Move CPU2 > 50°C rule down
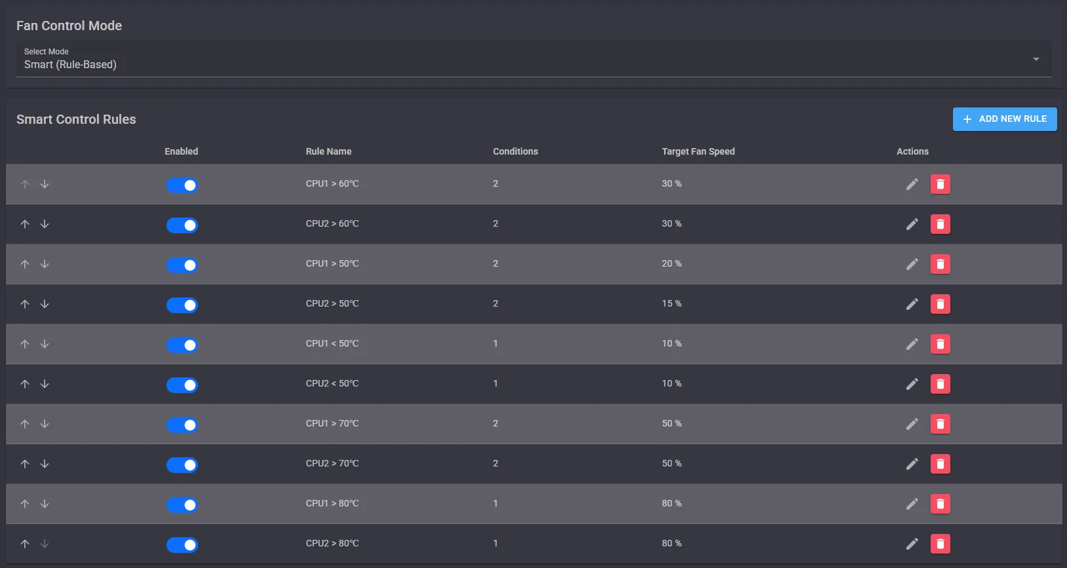Image resolution: width=1067 pixels, height=568 pixels. 45,304
